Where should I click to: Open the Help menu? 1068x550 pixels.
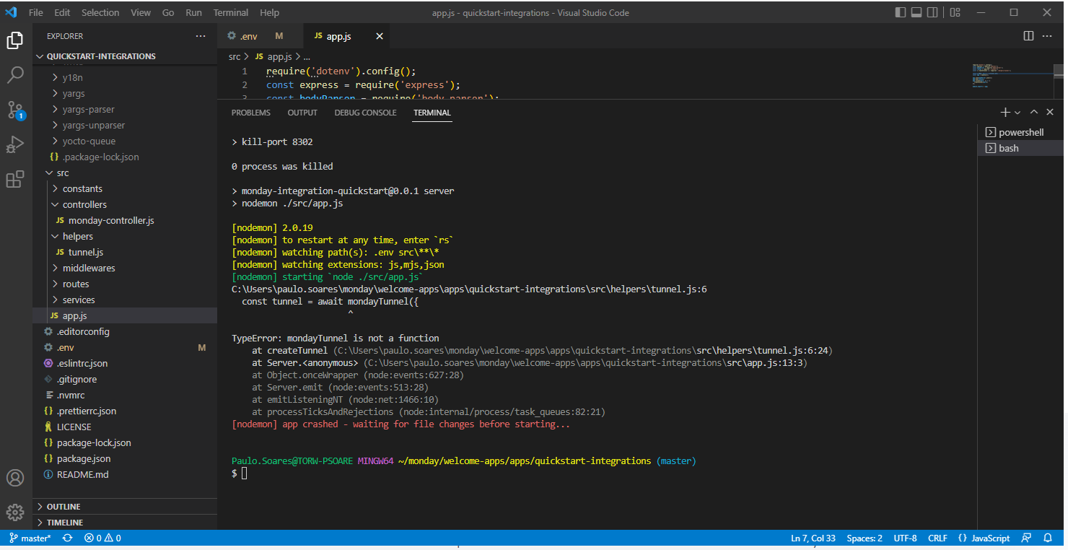coord(269,12)
